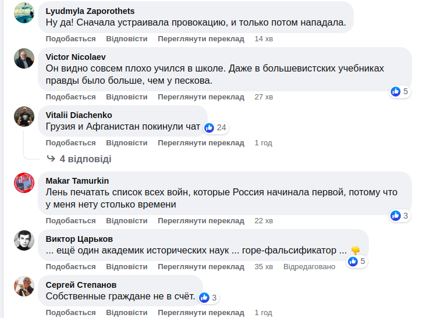423x318 pixels.
Task: Open Сергей Степанов's profile avatar
Action: click(x=24, y=286)
